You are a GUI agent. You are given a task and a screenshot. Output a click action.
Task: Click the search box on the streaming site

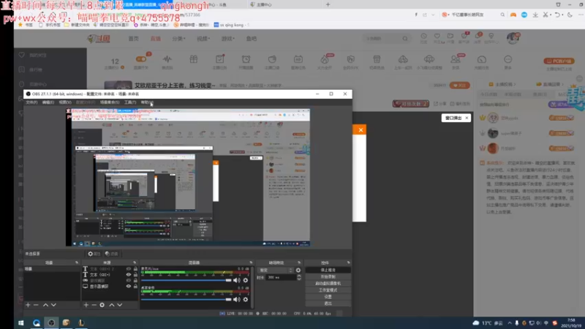tap(386, 39)
